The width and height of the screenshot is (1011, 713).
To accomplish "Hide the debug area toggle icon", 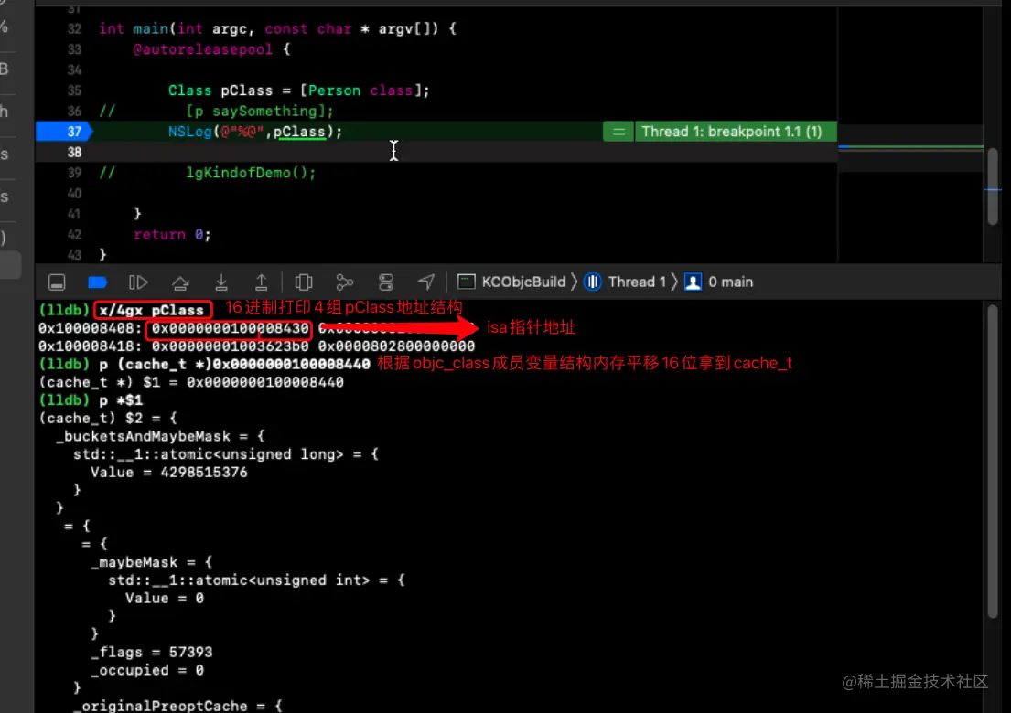I will click(x=57, y=282).
